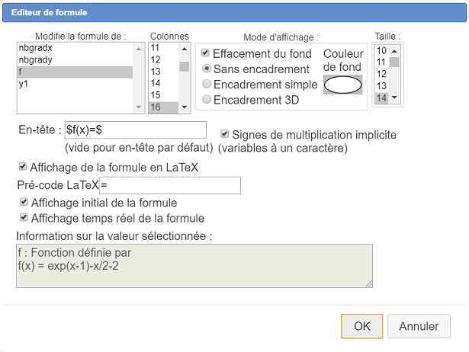Click the OK button
Screen dimensions: 469x352
click(x=362, y=326)
